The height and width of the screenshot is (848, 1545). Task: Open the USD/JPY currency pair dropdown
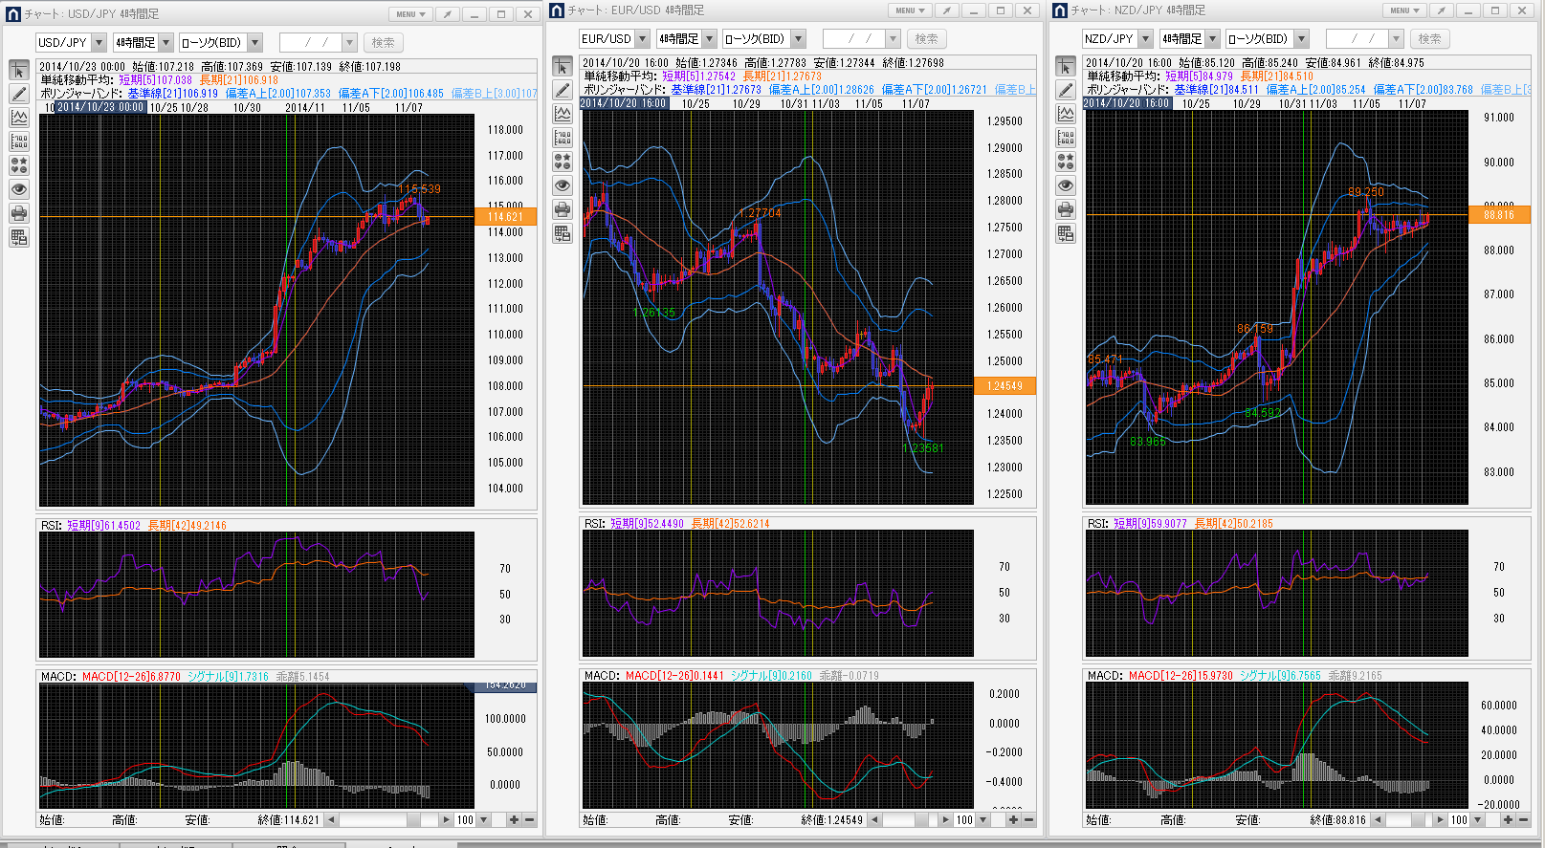click(99, 43)
